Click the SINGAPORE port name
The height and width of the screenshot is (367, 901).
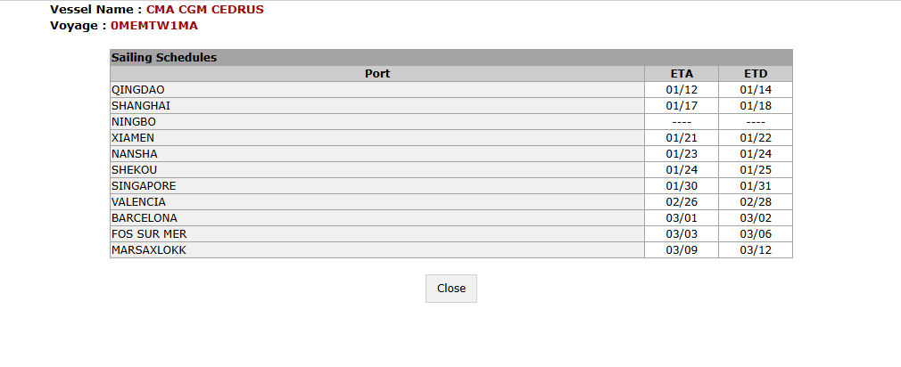pos(144,186)
